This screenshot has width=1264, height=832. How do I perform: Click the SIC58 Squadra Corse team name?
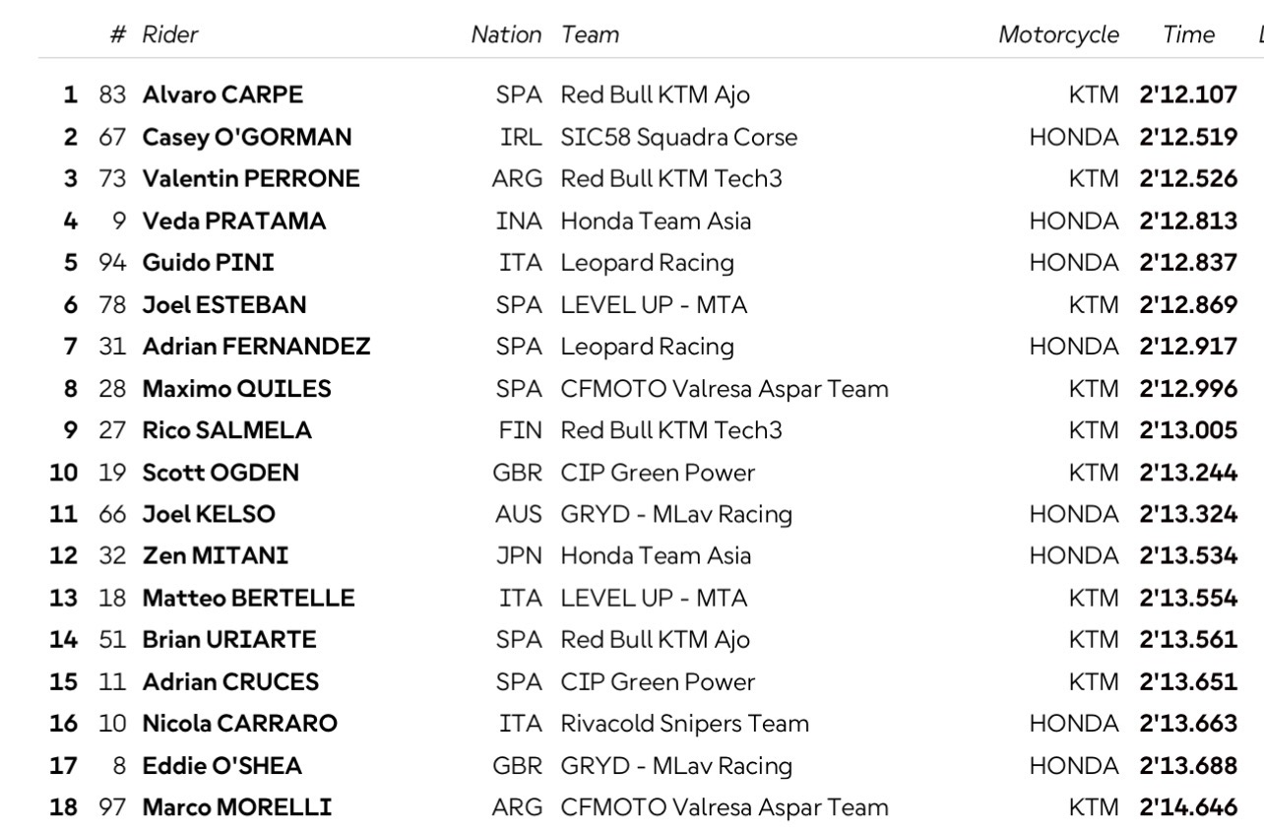678,137
